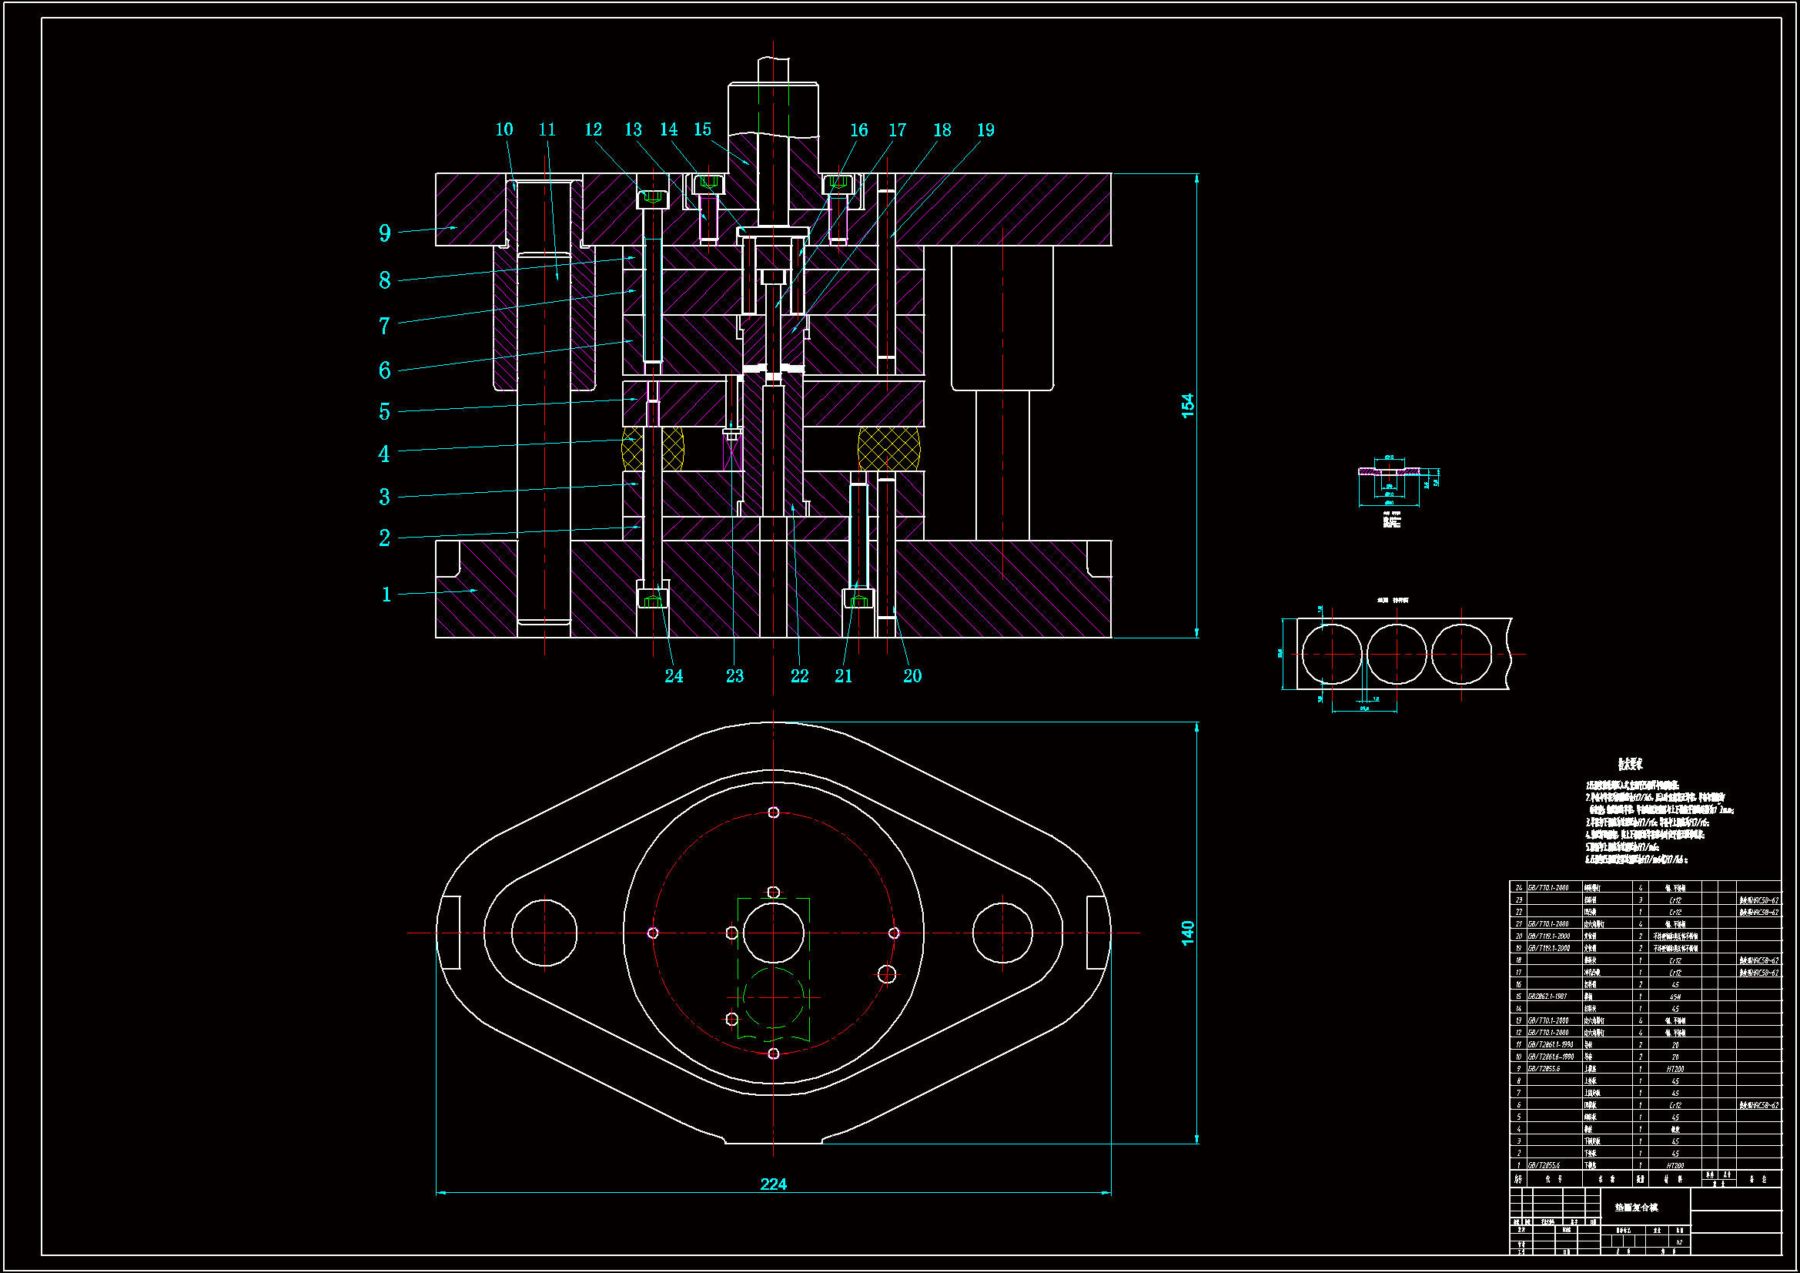
Task: Click right yellow crosshatched rubber block
Action: tap(888, 450)
